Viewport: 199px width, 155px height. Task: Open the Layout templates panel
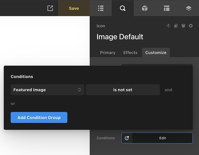[167, 8]
